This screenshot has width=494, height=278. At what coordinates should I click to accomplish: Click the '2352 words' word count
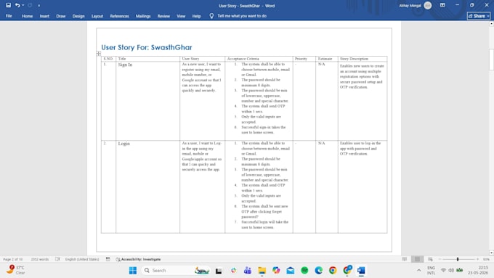click(x=40, y=259)
